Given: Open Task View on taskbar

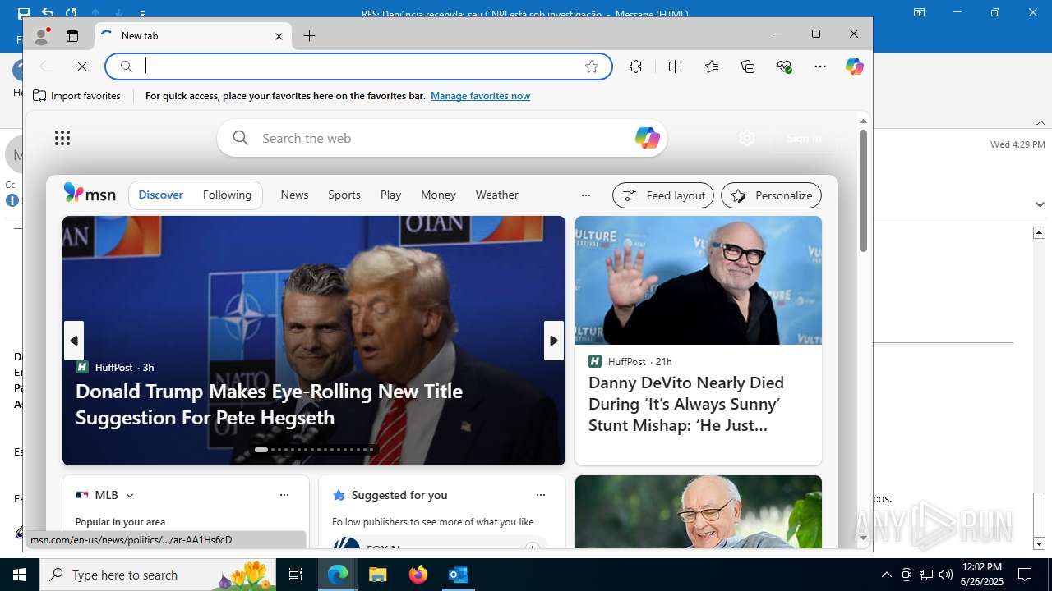Looking at the screenshot, I should (x=297, y=575).
